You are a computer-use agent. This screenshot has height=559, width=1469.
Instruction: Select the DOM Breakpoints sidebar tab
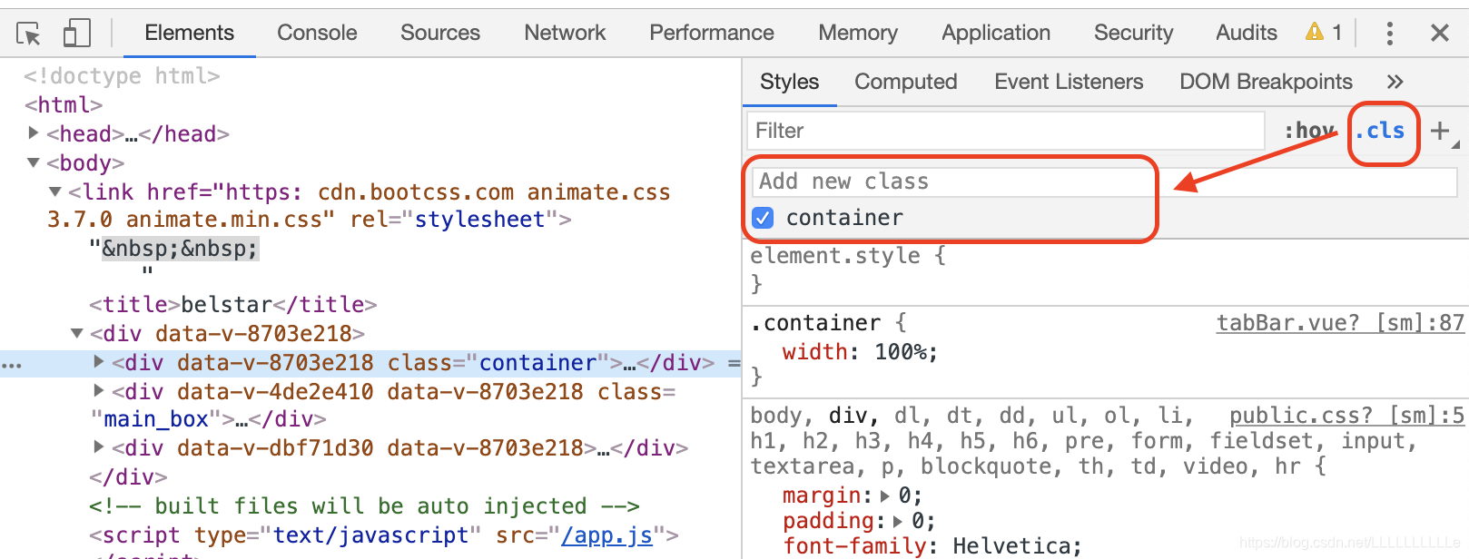pyautogui.click(x=1266, y=82)
